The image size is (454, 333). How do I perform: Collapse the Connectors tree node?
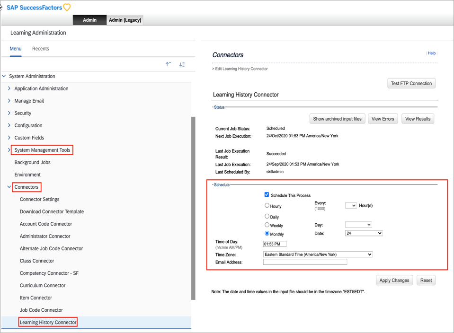point(9,187)
